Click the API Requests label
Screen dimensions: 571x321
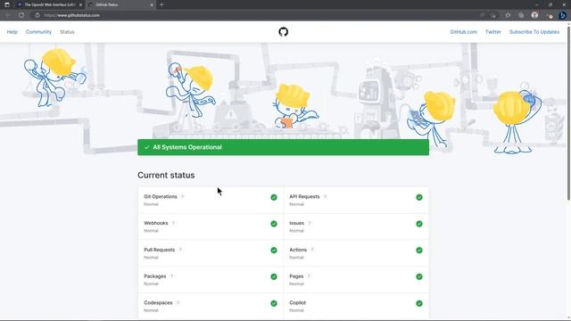tap(304, 196)
